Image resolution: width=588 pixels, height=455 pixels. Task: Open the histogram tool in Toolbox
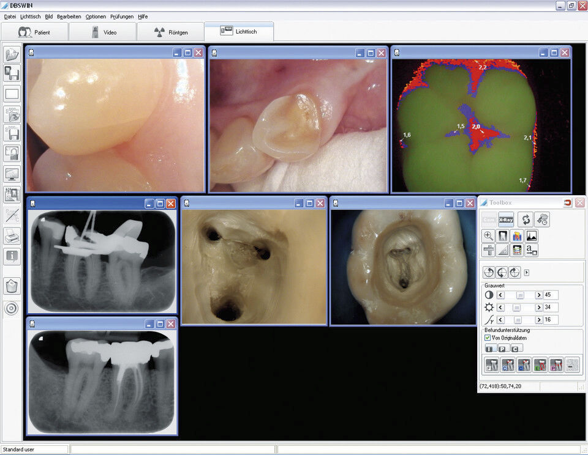531,236
